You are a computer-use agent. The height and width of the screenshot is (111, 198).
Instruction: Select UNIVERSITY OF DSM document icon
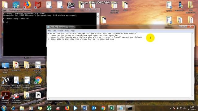(x=38, y=68)
